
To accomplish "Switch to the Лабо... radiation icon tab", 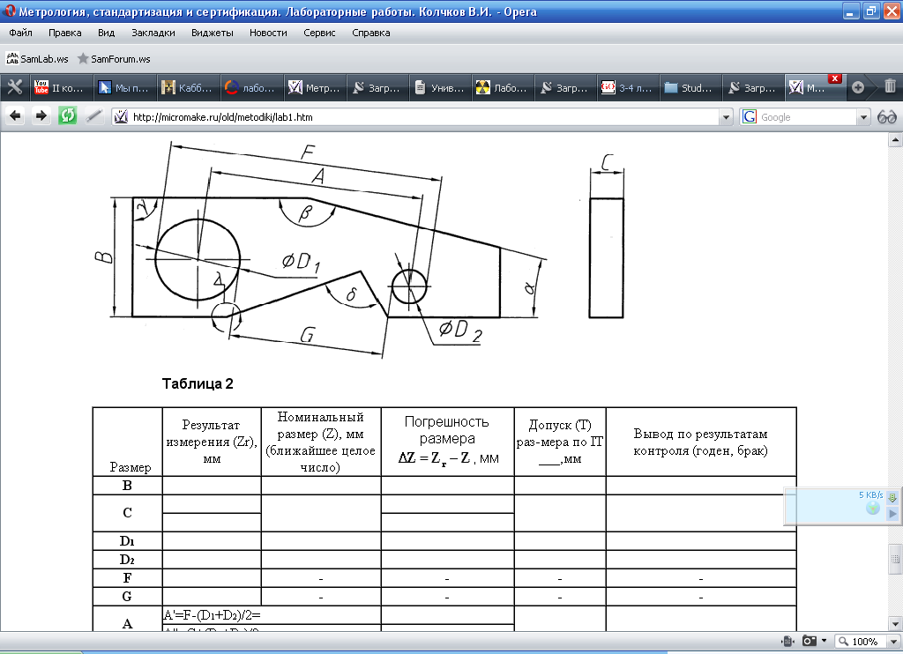I will pos(502,87).
